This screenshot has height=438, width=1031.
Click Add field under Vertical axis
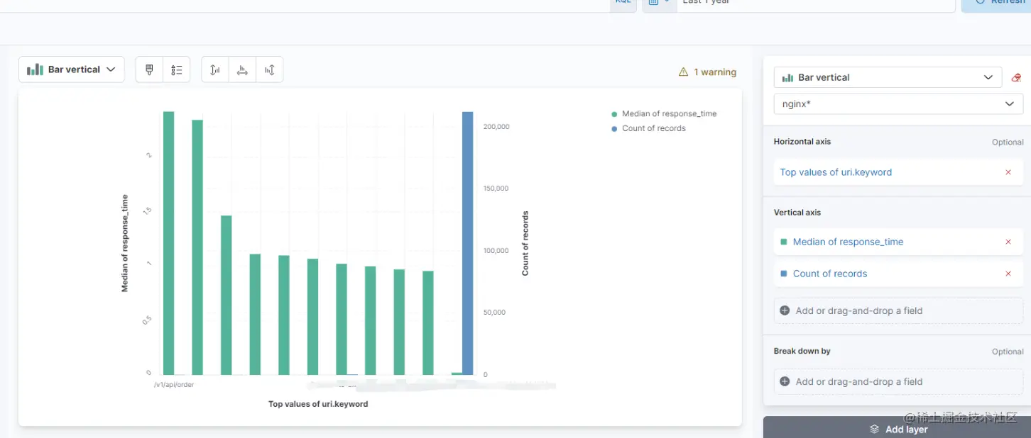point(898,310)
